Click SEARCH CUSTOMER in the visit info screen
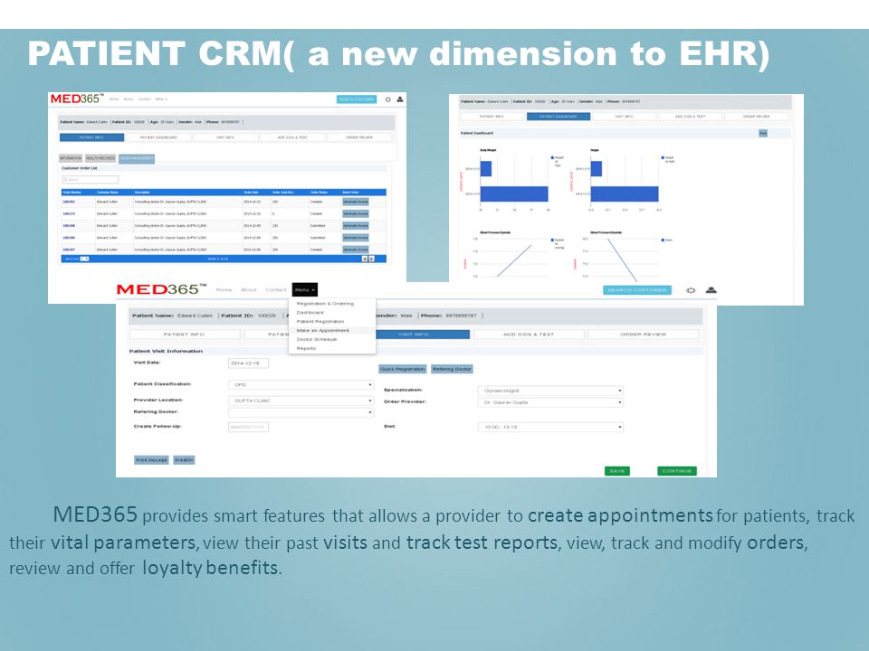The width and height of the screenshot is (869, 651). click(637, 290)
